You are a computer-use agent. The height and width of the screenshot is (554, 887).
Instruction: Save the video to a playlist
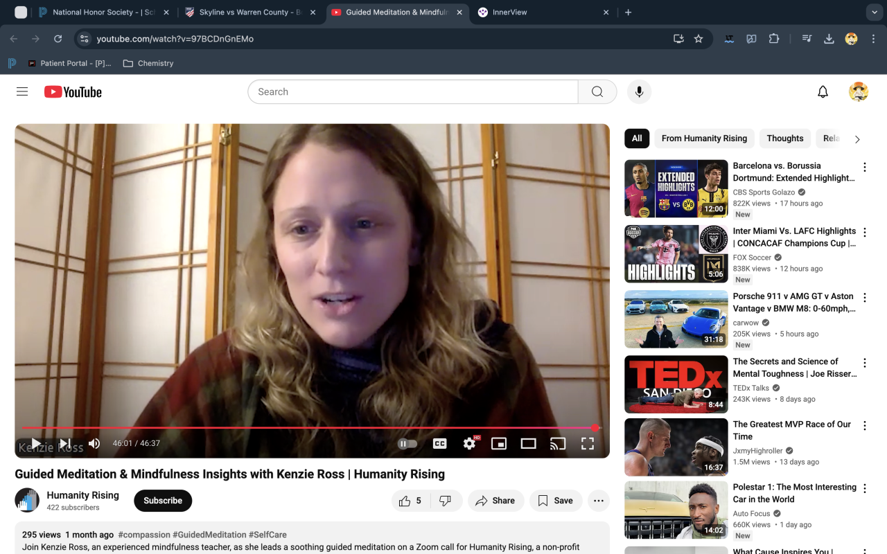point(556,501)
